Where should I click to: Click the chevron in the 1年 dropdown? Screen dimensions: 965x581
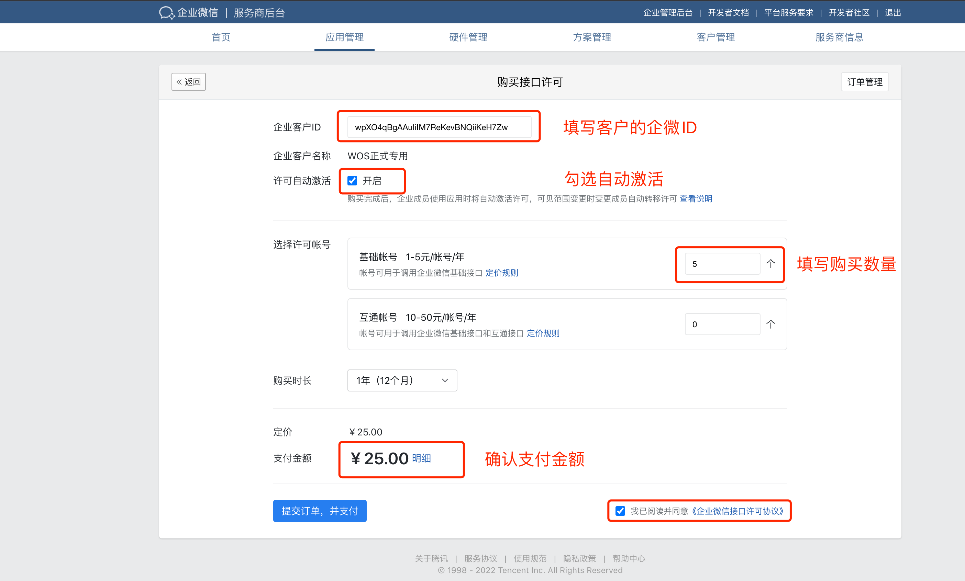coord(445,380)
